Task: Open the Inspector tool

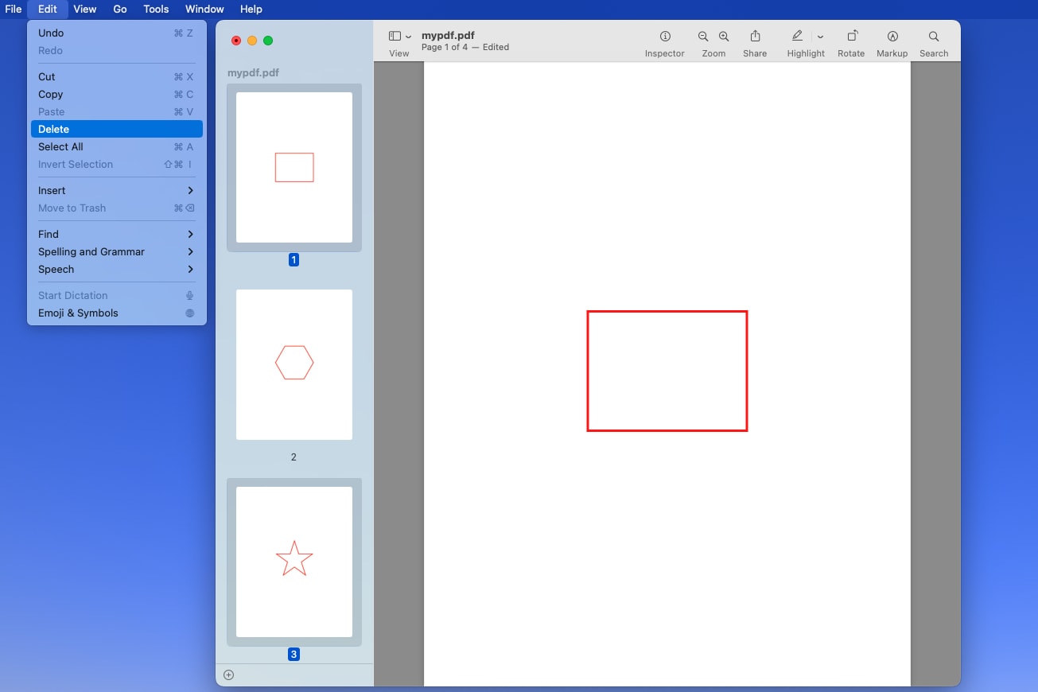Action: pyautogui.click(x=665, y=37)
